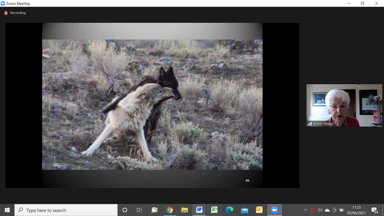Screen dimensions: 384x216
Task: Open the photo app icon beside Task View
Action: pyautogui.click(x=155, y=210)
